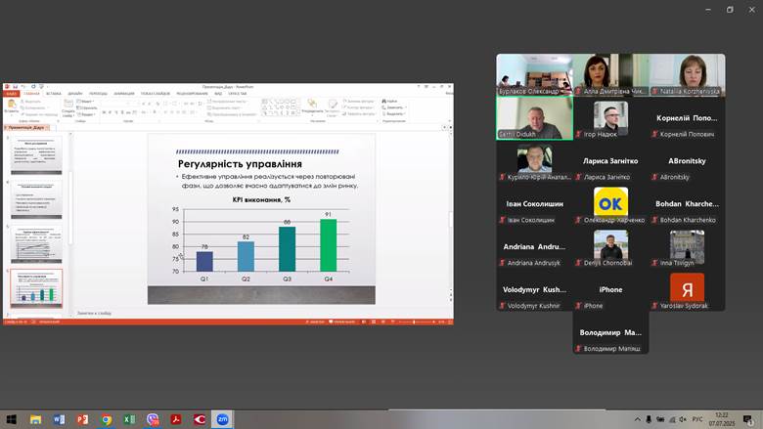The width and height of the screenshot is (763, 429).
Task: Open Viber from the taskbar
Action: [x=153, y=419]
